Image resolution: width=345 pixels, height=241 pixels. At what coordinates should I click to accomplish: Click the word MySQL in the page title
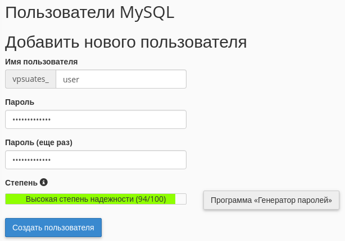click(x=147, y=13)
